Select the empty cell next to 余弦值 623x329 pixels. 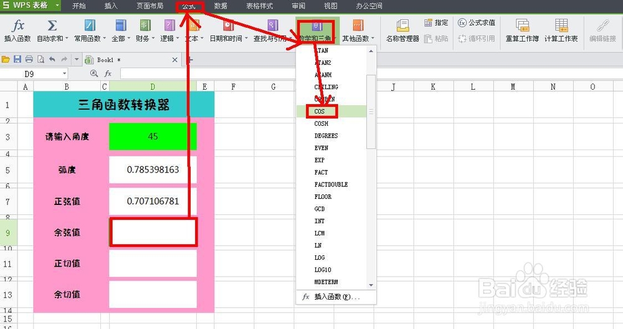coord(153,232)
